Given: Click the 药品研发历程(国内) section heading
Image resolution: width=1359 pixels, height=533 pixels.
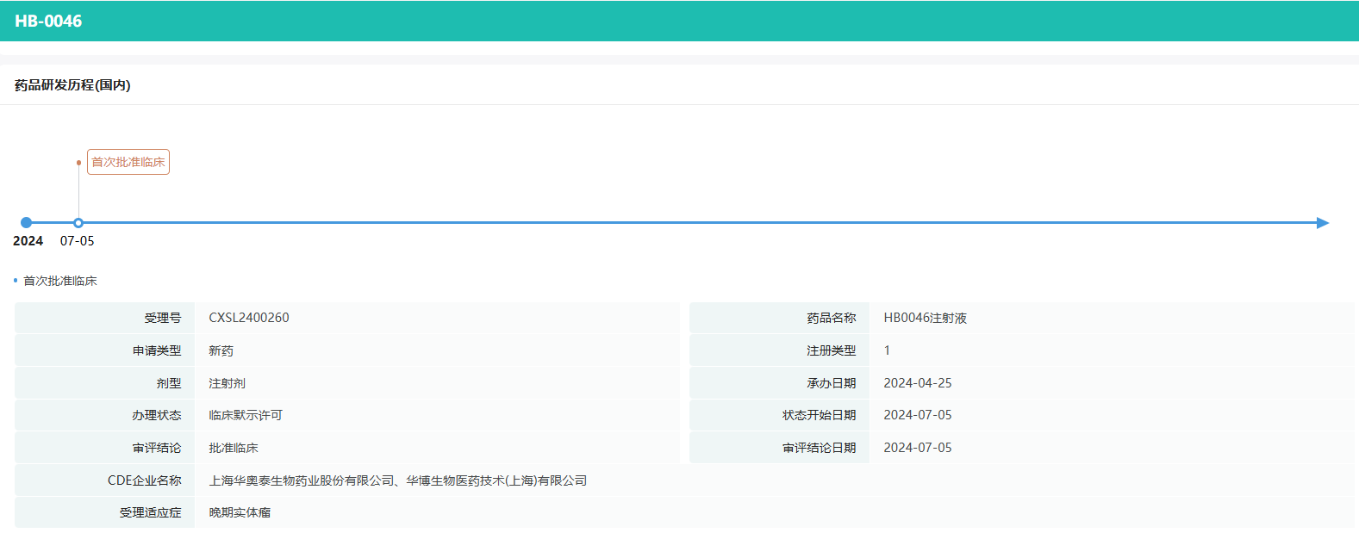Looking at the screenshot, I should [72, 85].
